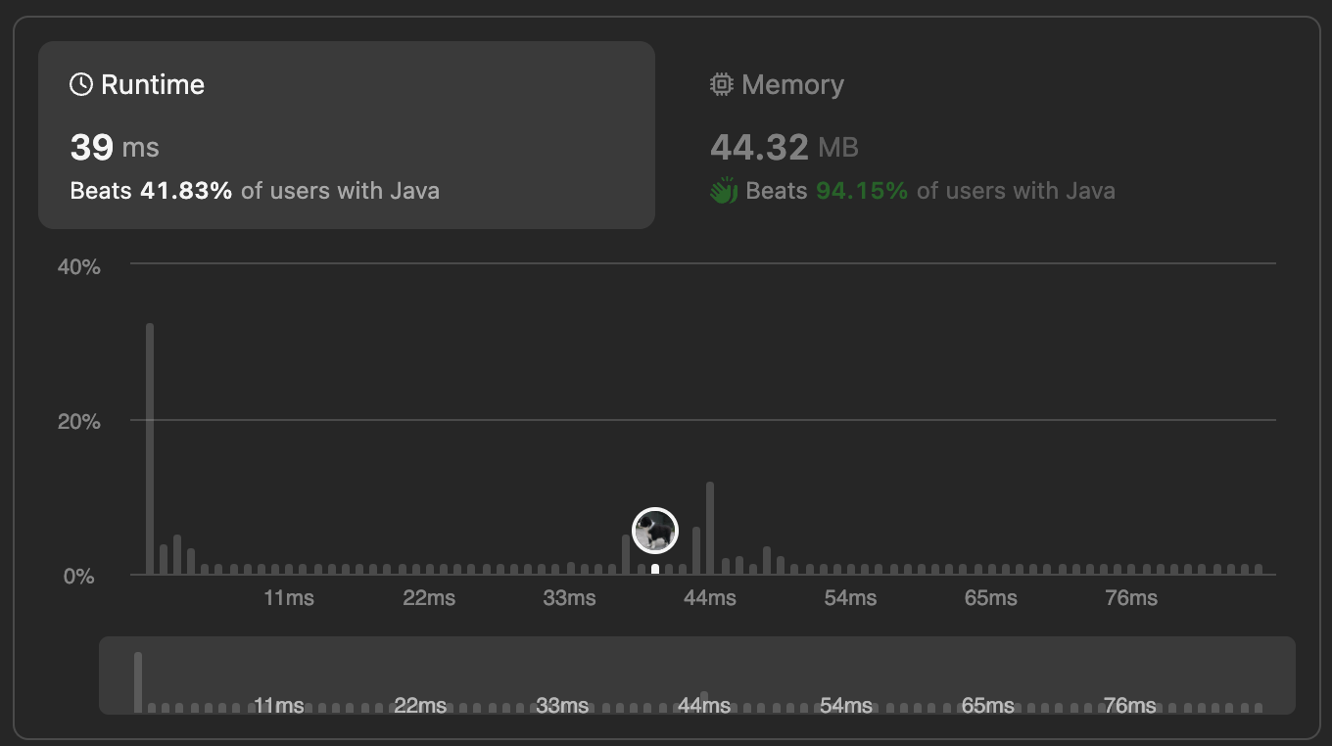The height and width of the screenshot is (746, 1332).
Task: Click the tall first bar in overview strip
Action: 138,682
